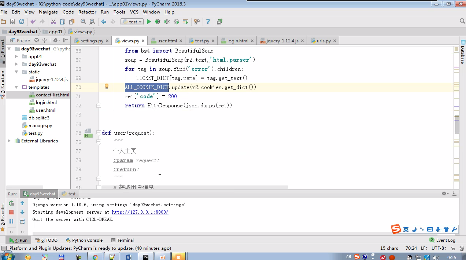Switch to the settings.py editor tab
466x260 pixels.
tap(92, 41)
